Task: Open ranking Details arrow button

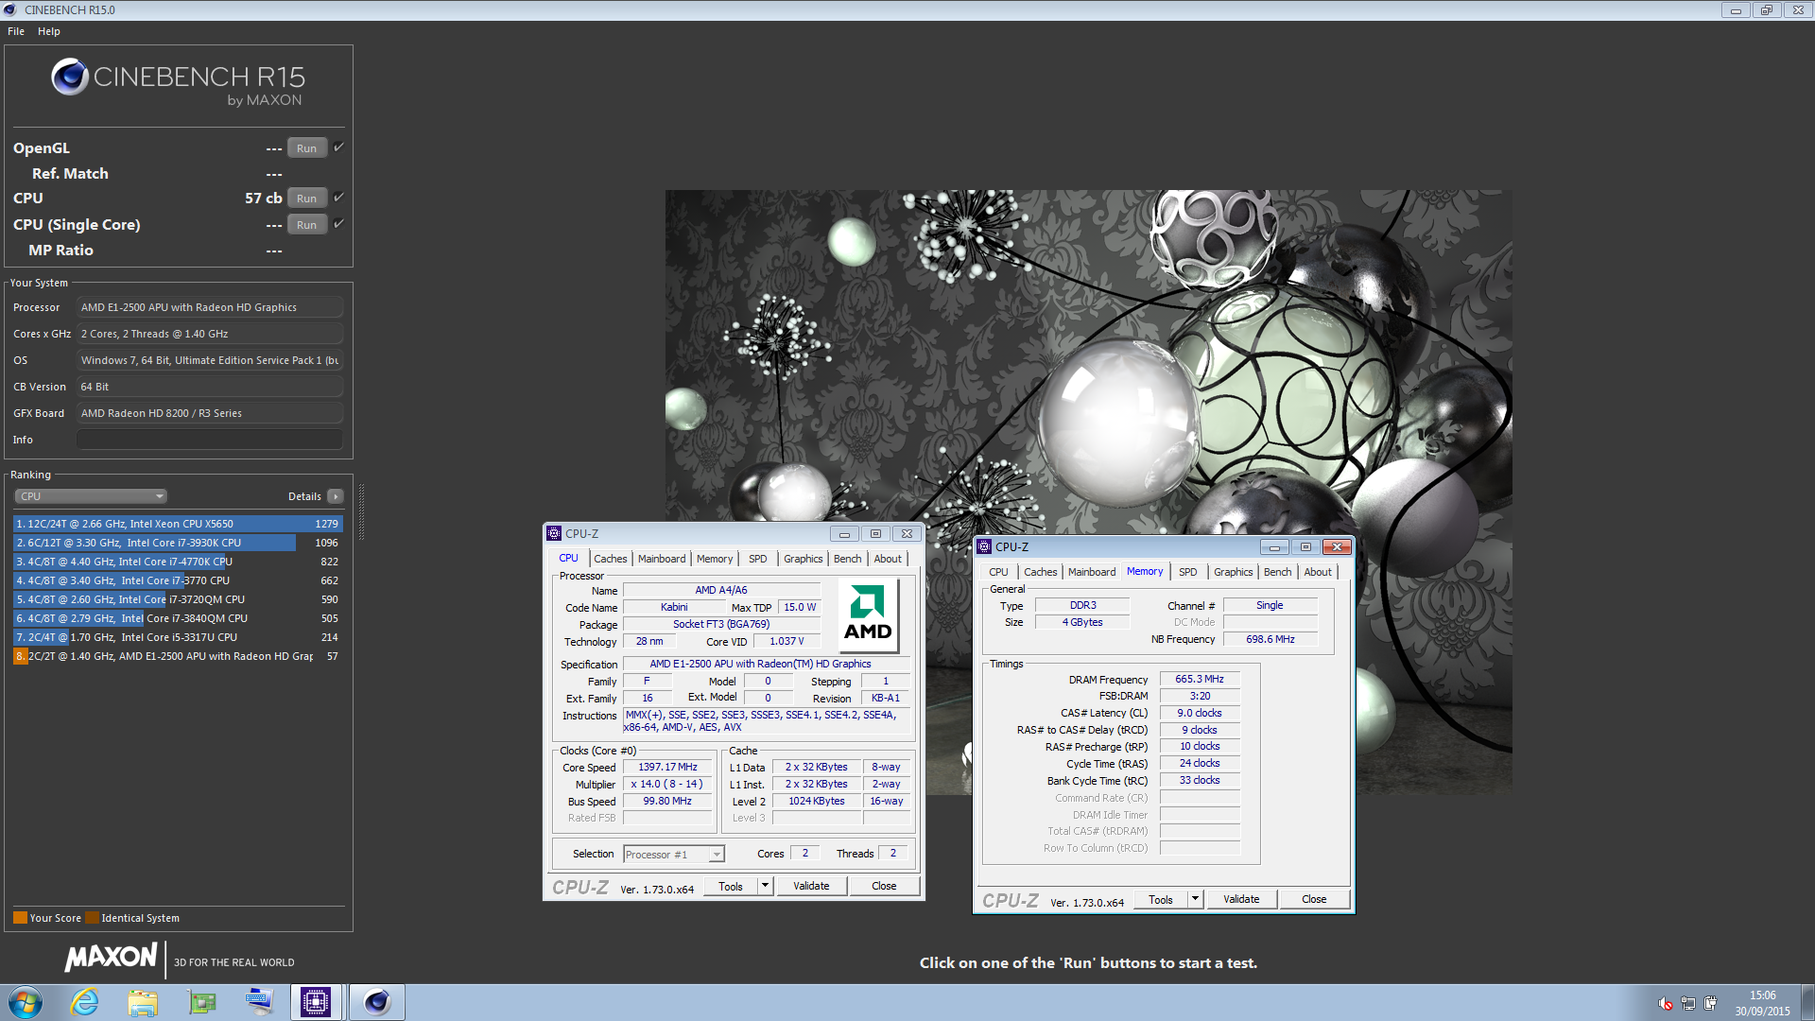Action: tap(335, 496)
